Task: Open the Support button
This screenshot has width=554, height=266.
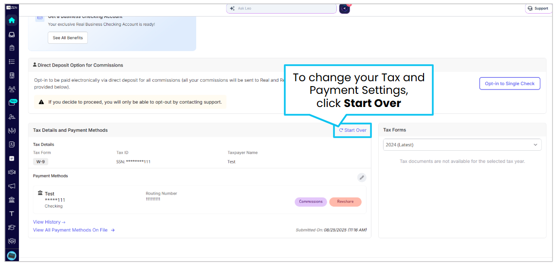Action: point(538,8)
